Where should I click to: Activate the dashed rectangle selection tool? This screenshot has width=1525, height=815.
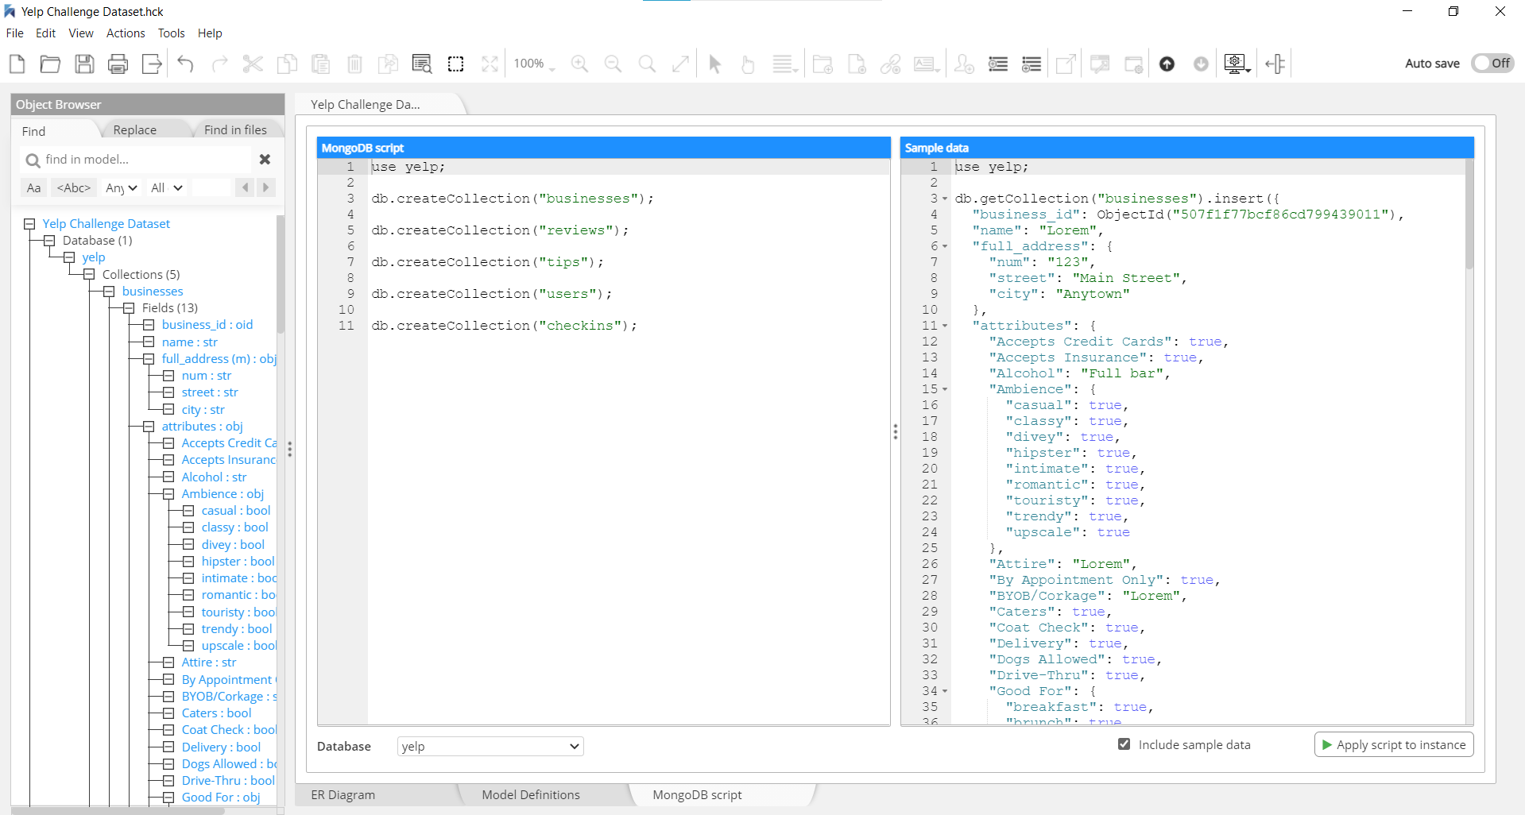[455, 64]
